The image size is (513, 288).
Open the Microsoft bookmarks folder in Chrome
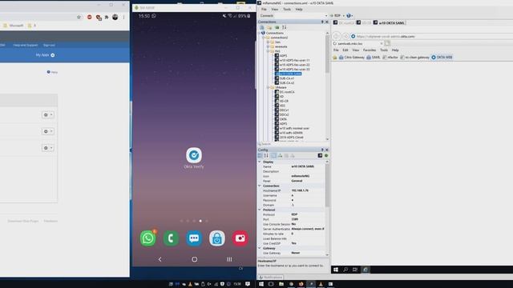(14, 26)
